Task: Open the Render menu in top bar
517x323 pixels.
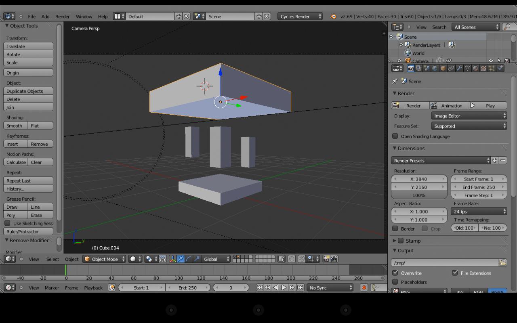Action: click(x=62, y=17)
